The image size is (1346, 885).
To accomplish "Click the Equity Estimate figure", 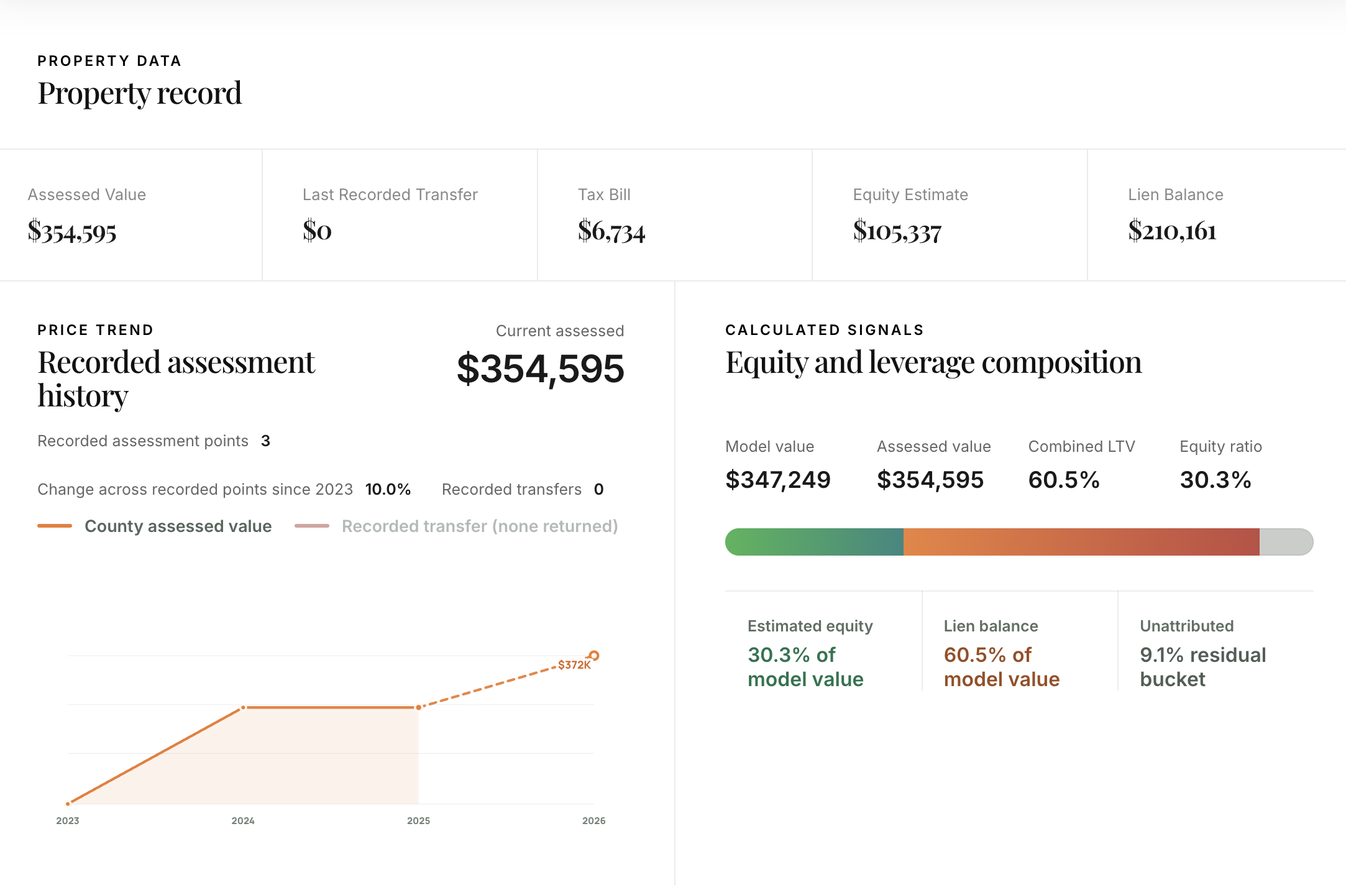I will [x=898, y=233].
